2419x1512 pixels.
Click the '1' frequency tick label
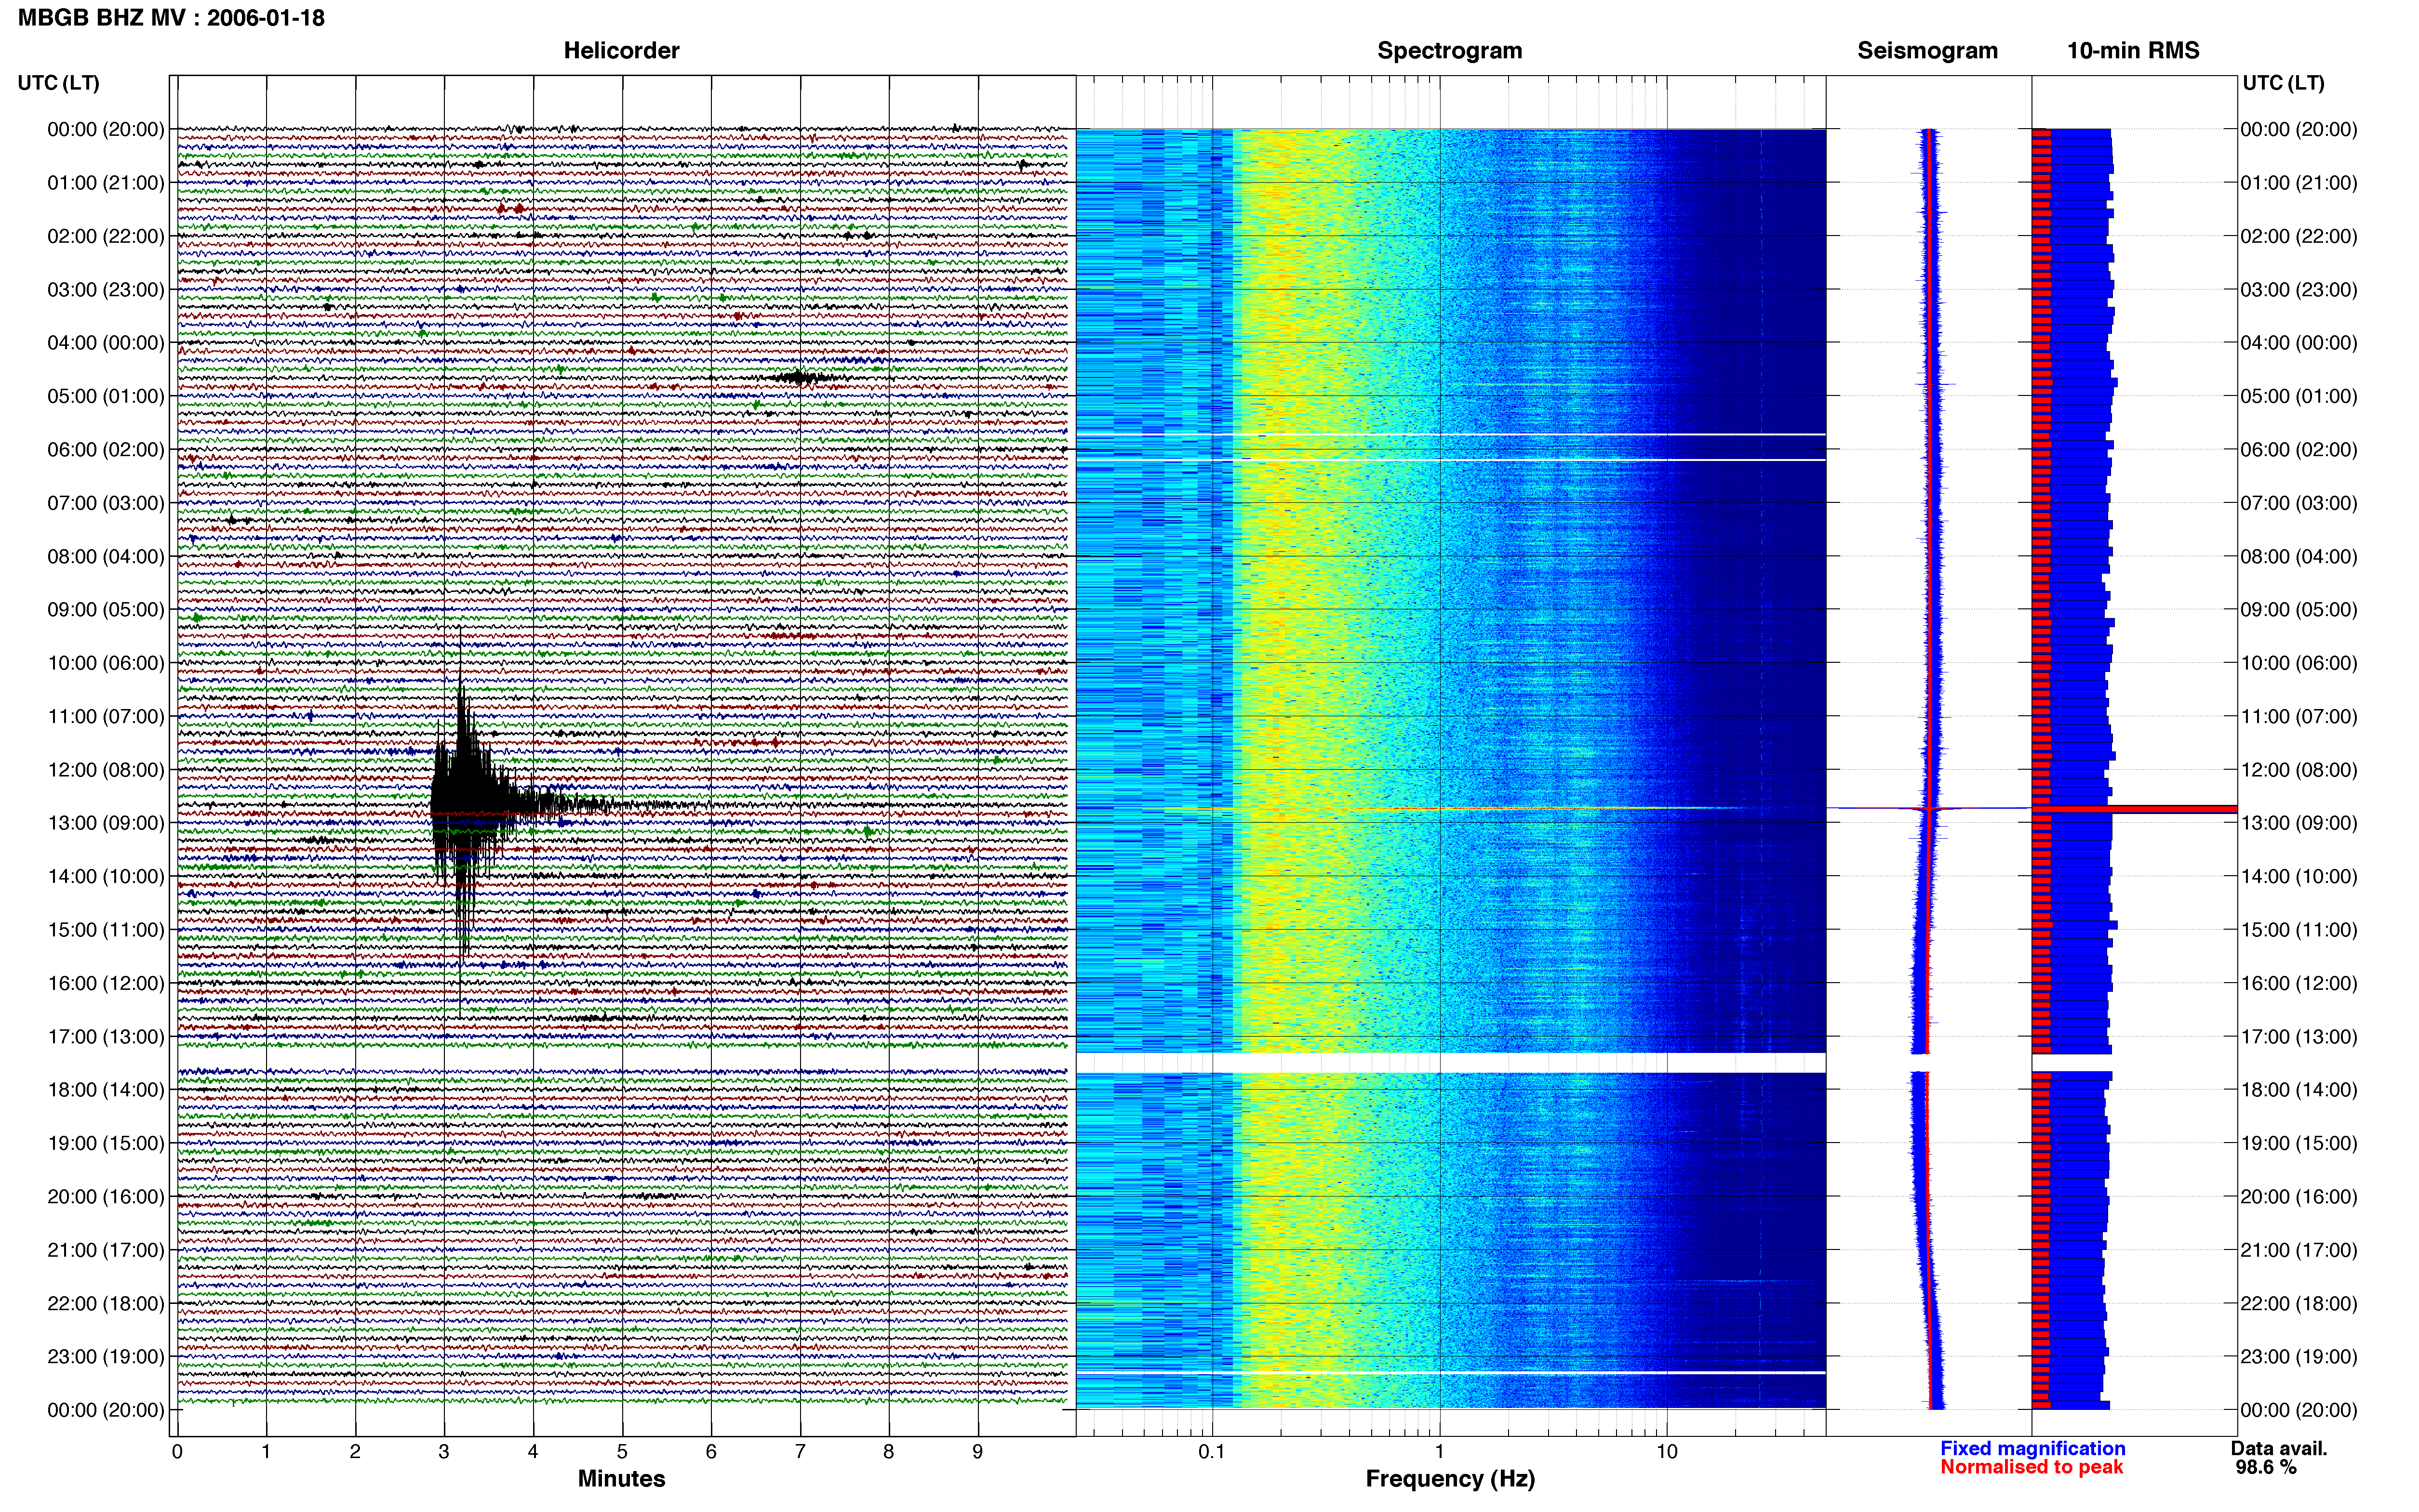click(x=1440, y=1452)
